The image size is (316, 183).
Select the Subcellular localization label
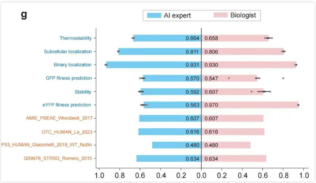(68, 52)
